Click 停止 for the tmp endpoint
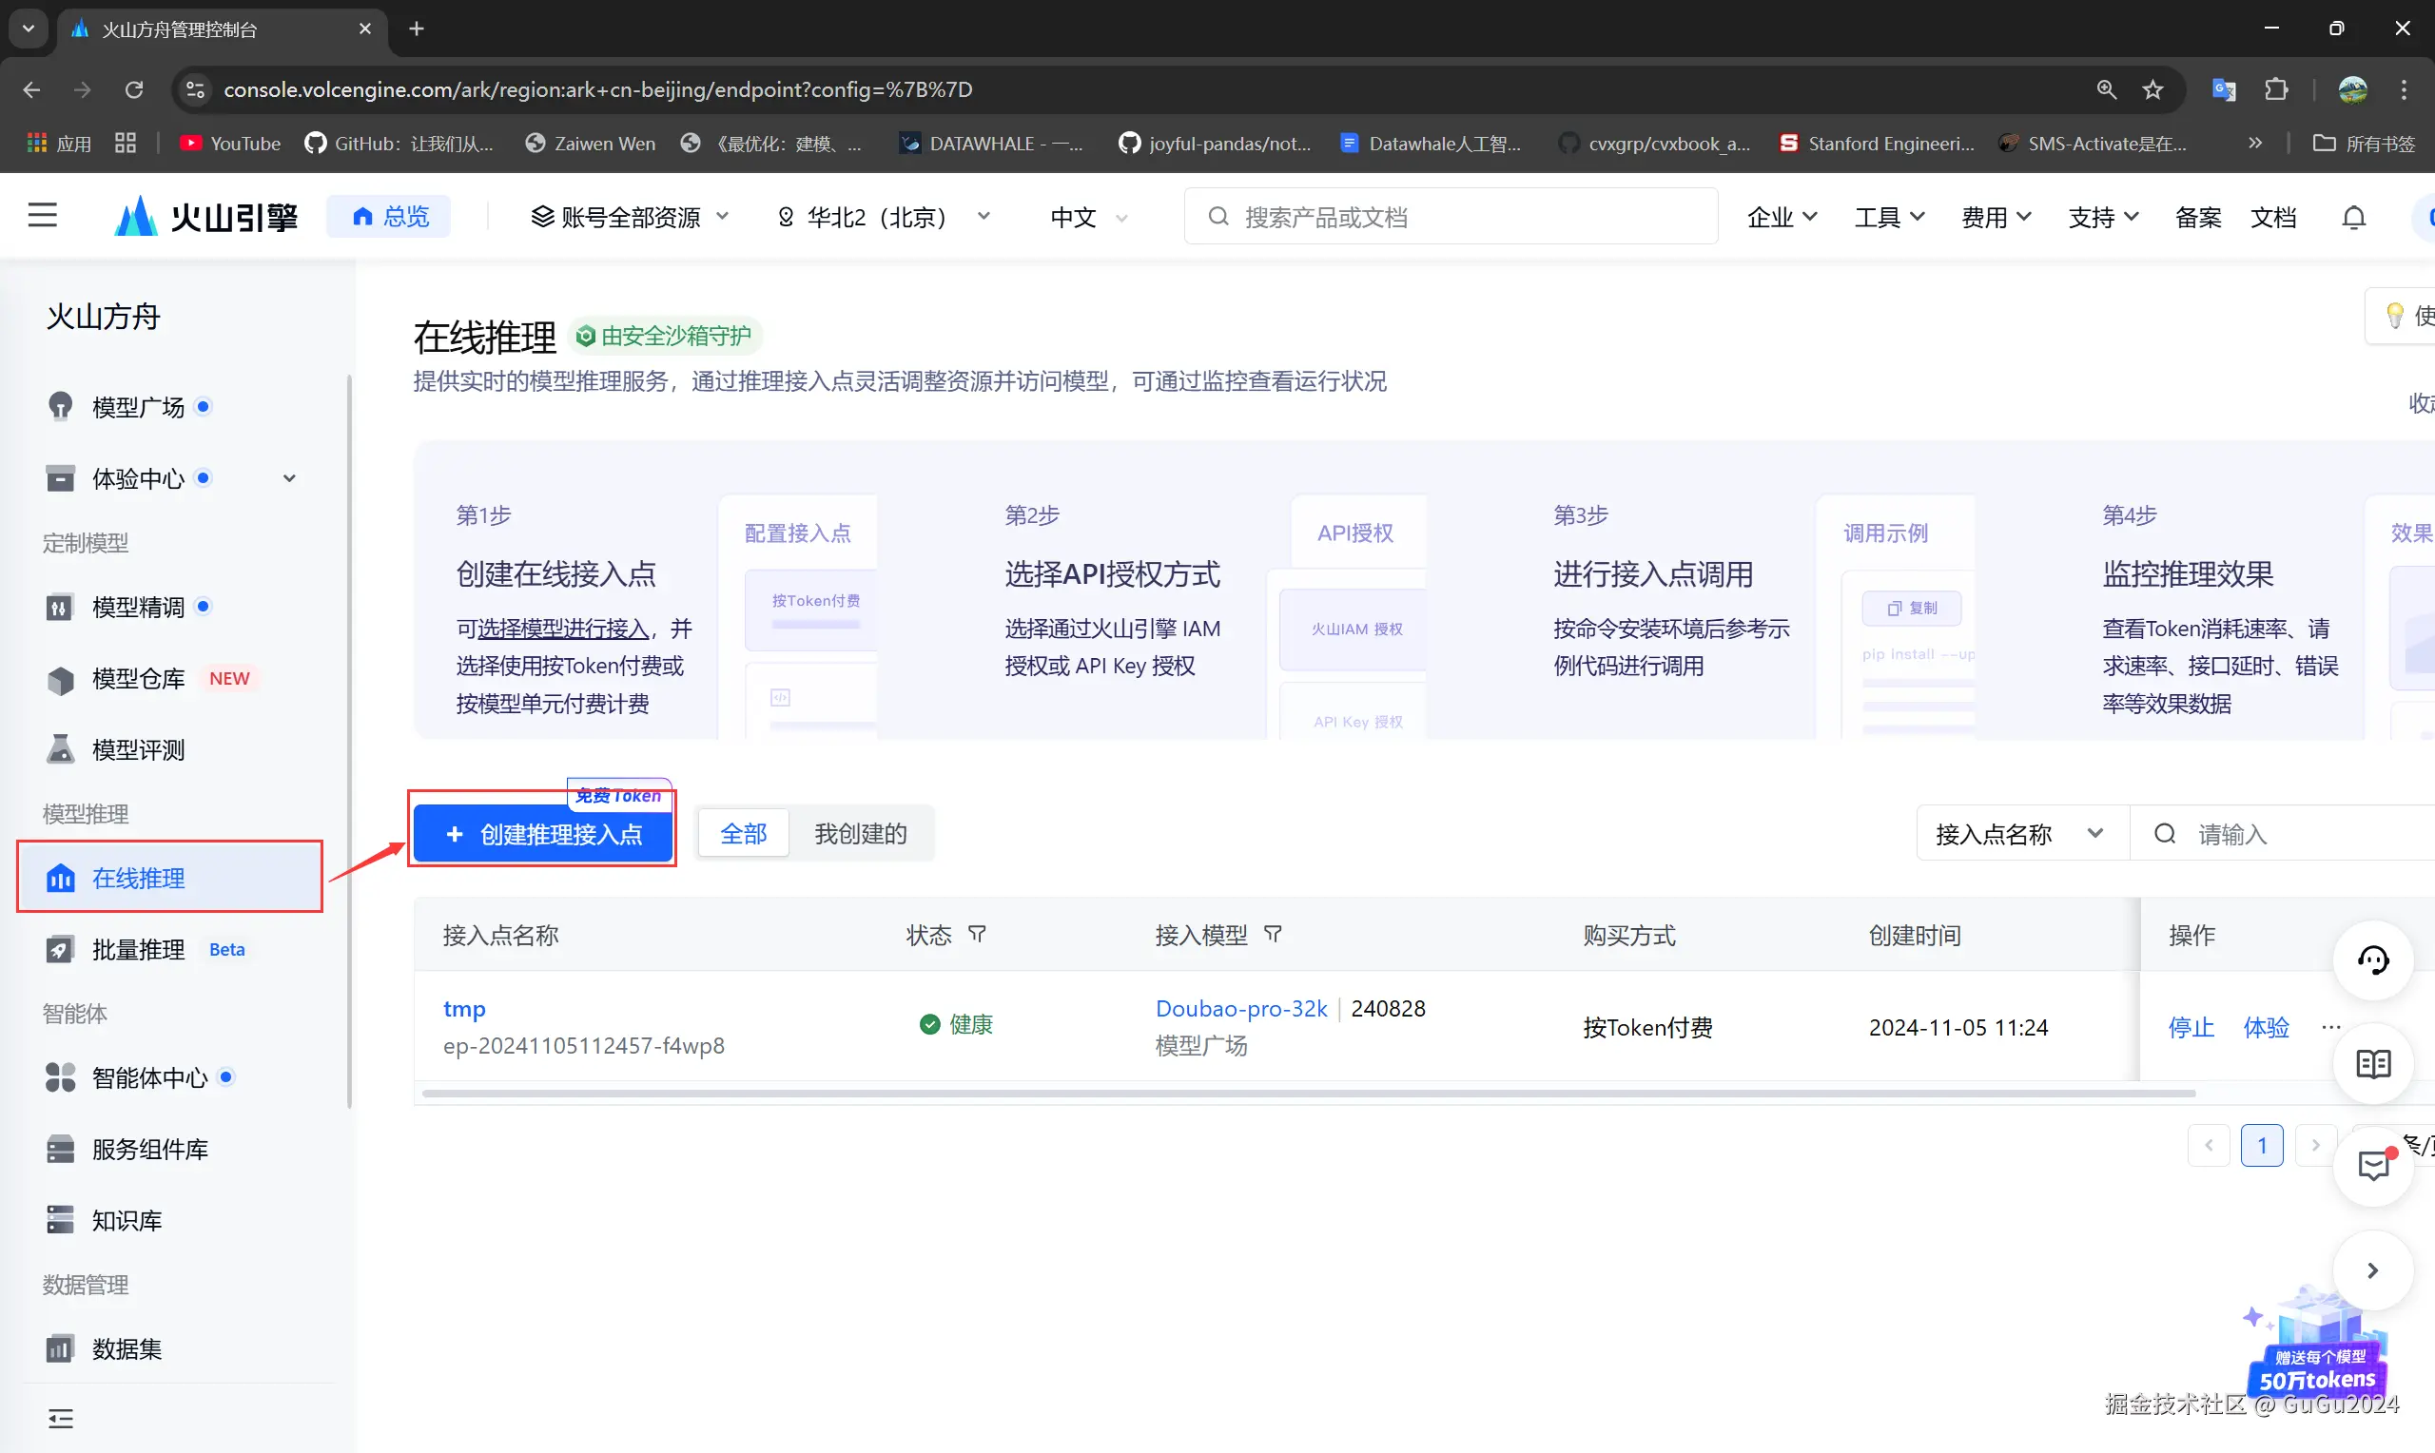This screenshot has height=1453, width=2435. point(2191,1027)
